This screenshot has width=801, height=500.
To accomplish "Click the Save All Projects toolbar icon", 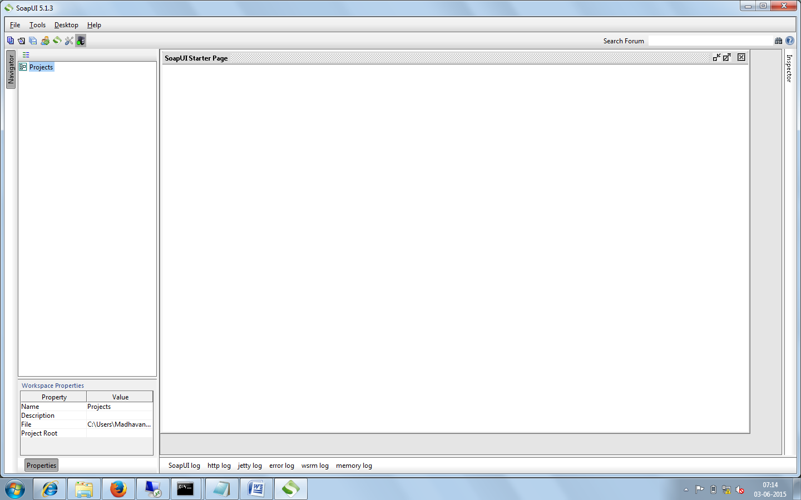I will [x=33, y=41].
